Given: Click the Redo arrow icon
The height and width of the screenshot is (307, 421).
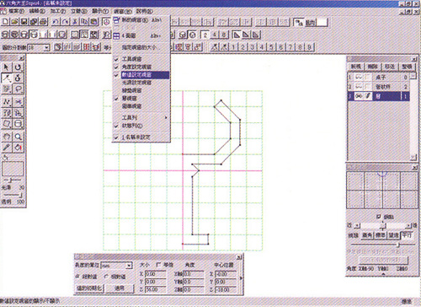Looking at the screenshot, I should coord(65,22).
